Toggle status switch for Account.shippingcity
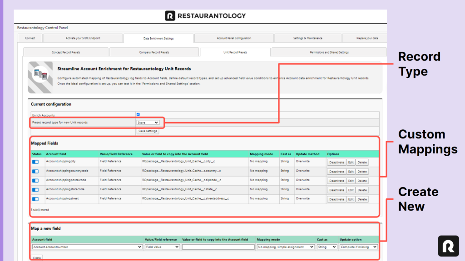The image size is (465, 261). point(35,162)
